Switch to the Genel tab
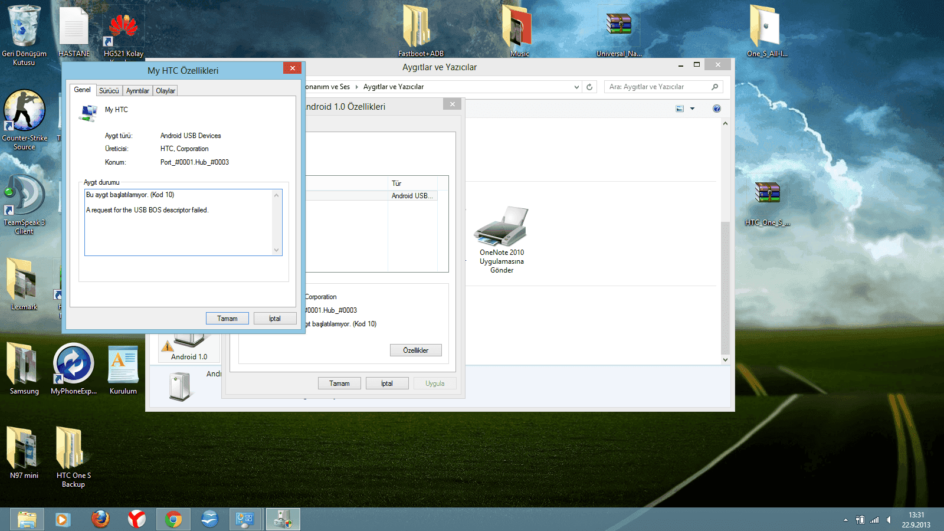Image resolution: width=944 pixels, height=531 pixels. point(82,90)
